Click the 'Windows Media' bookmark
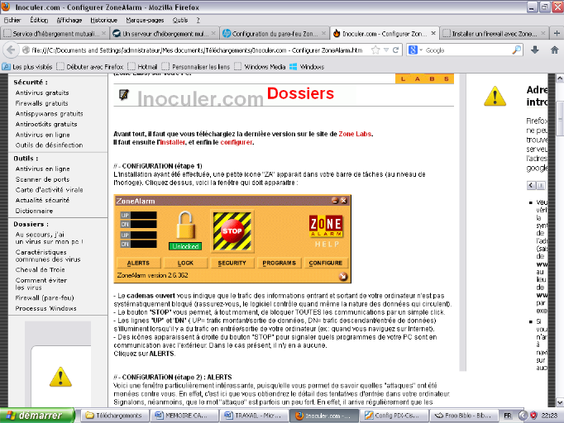564x423 pixels. click(260, 67)
